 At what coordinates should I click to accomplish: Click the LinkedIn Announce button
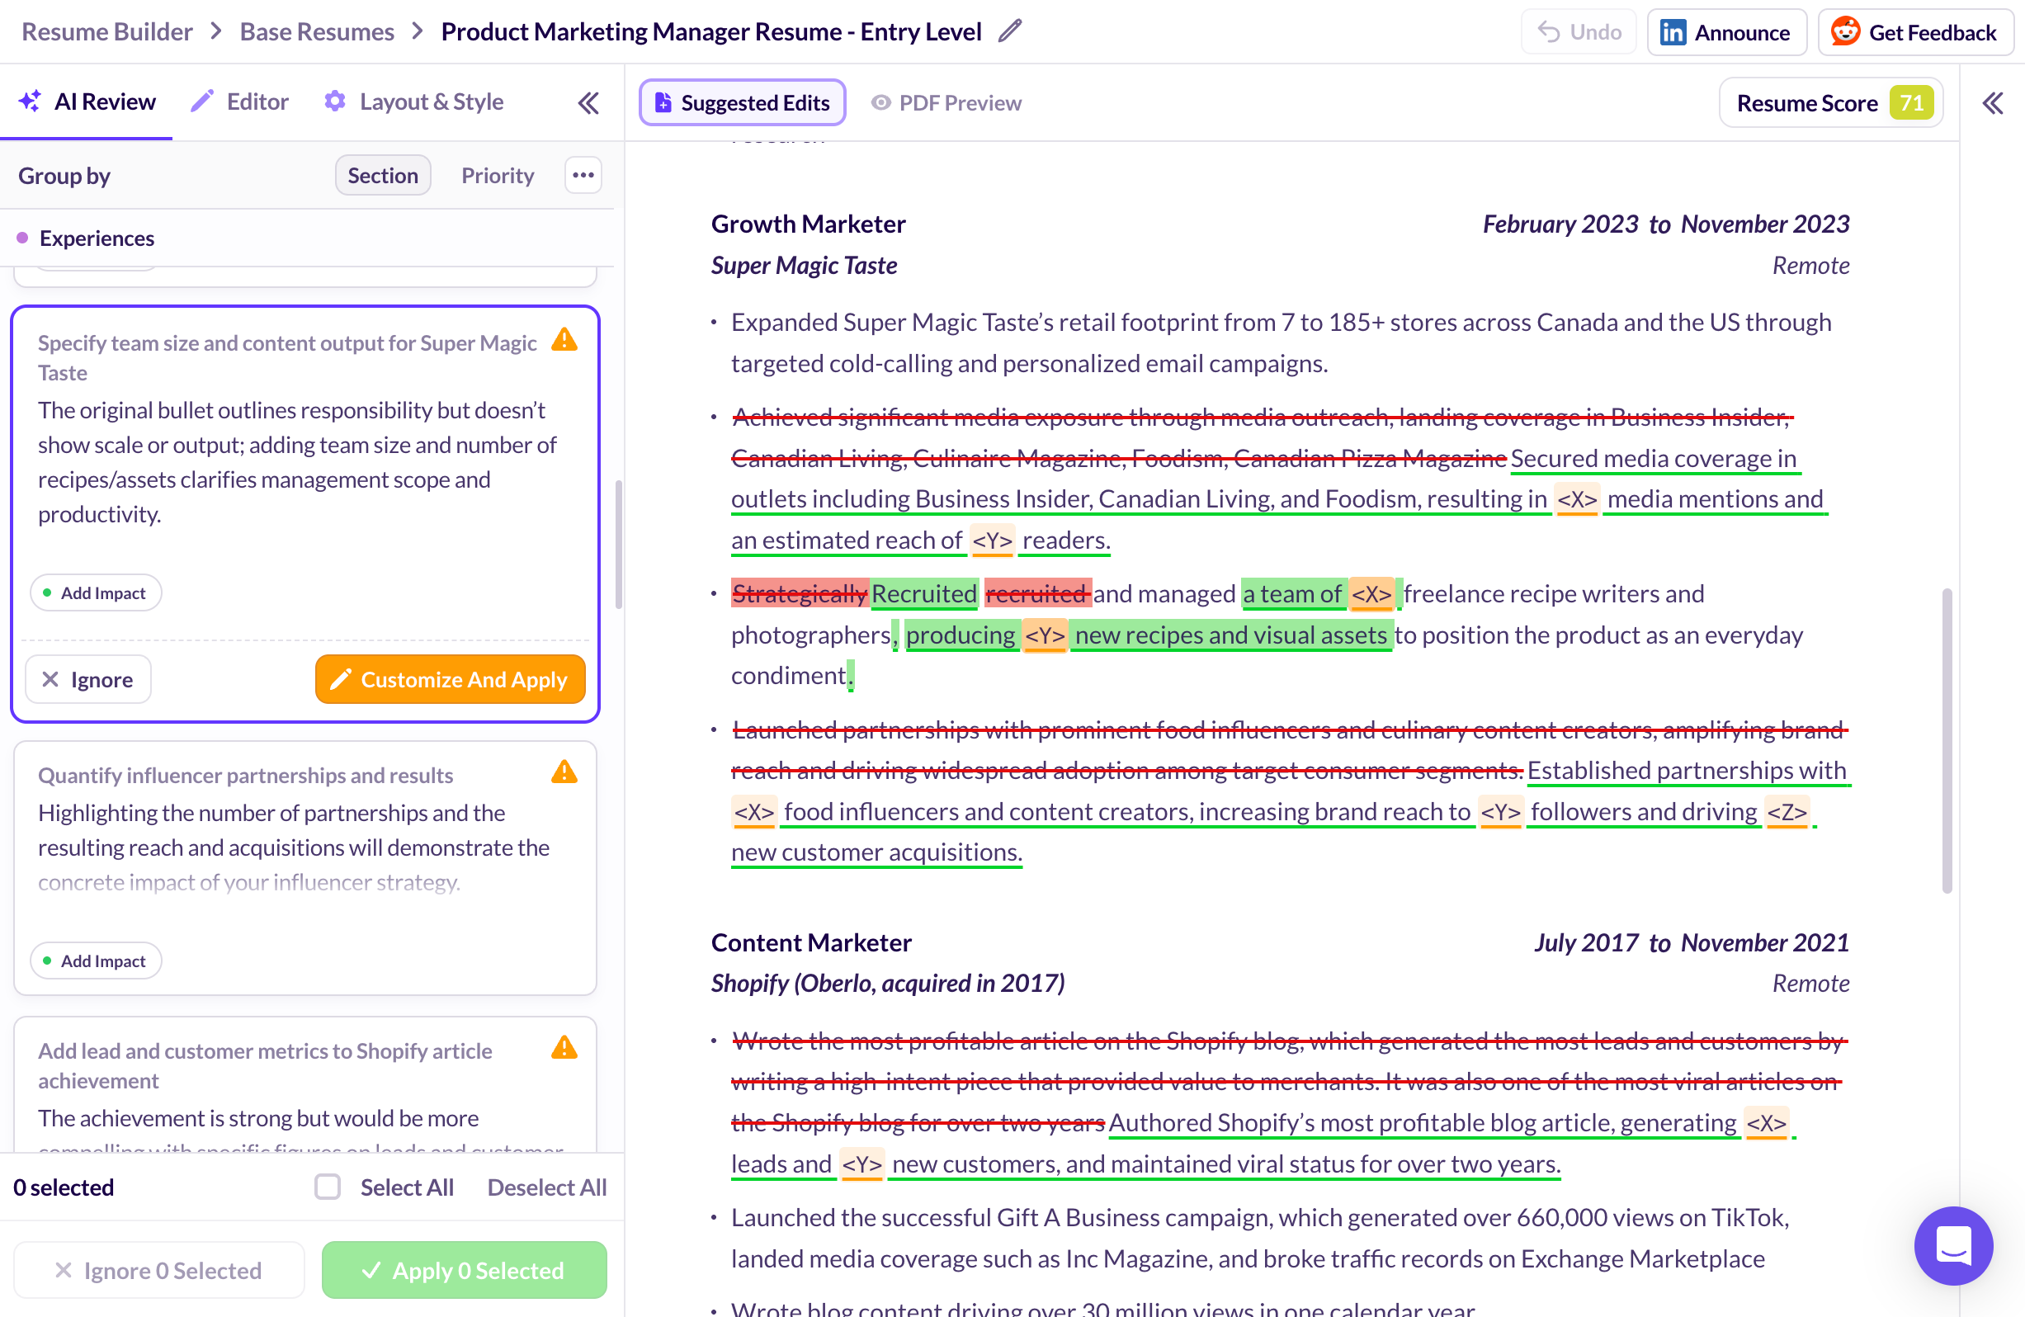1725,32
